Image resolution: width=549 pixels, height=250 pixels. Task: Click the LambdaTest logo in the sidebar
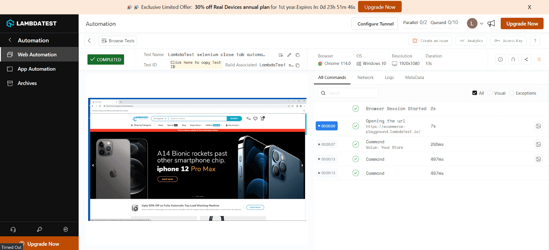click(32, 23)
